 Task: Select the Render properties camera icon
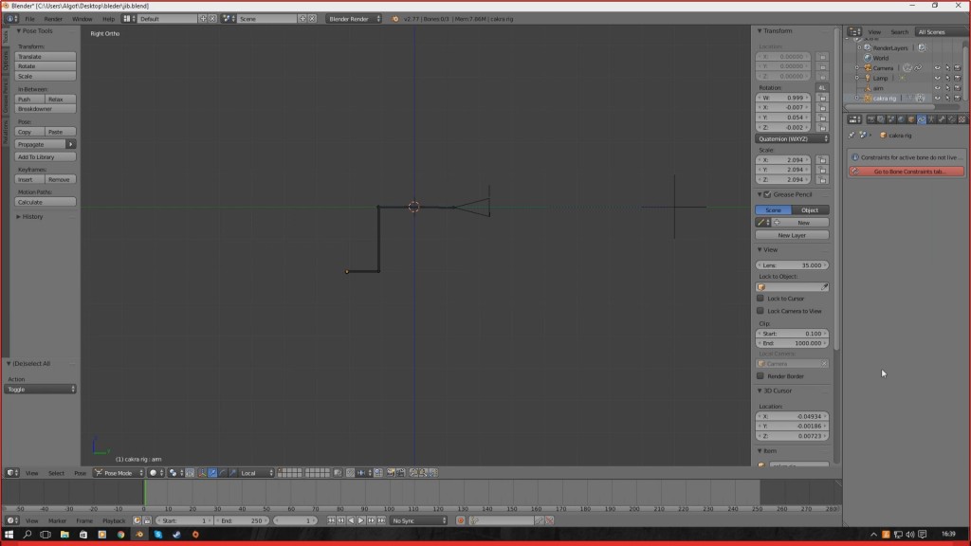pos(871,119)
